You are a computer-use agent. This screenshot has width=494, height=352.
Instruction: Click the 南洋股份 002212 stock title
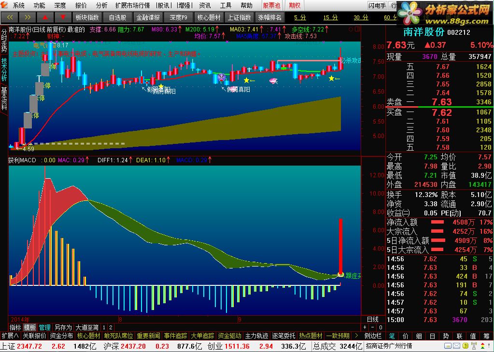click(437, 32)
